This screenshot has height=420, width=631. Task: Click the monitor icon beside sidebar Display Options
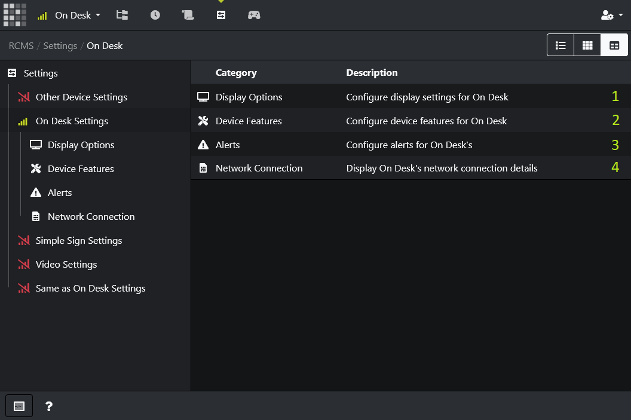tap(36, 145)
